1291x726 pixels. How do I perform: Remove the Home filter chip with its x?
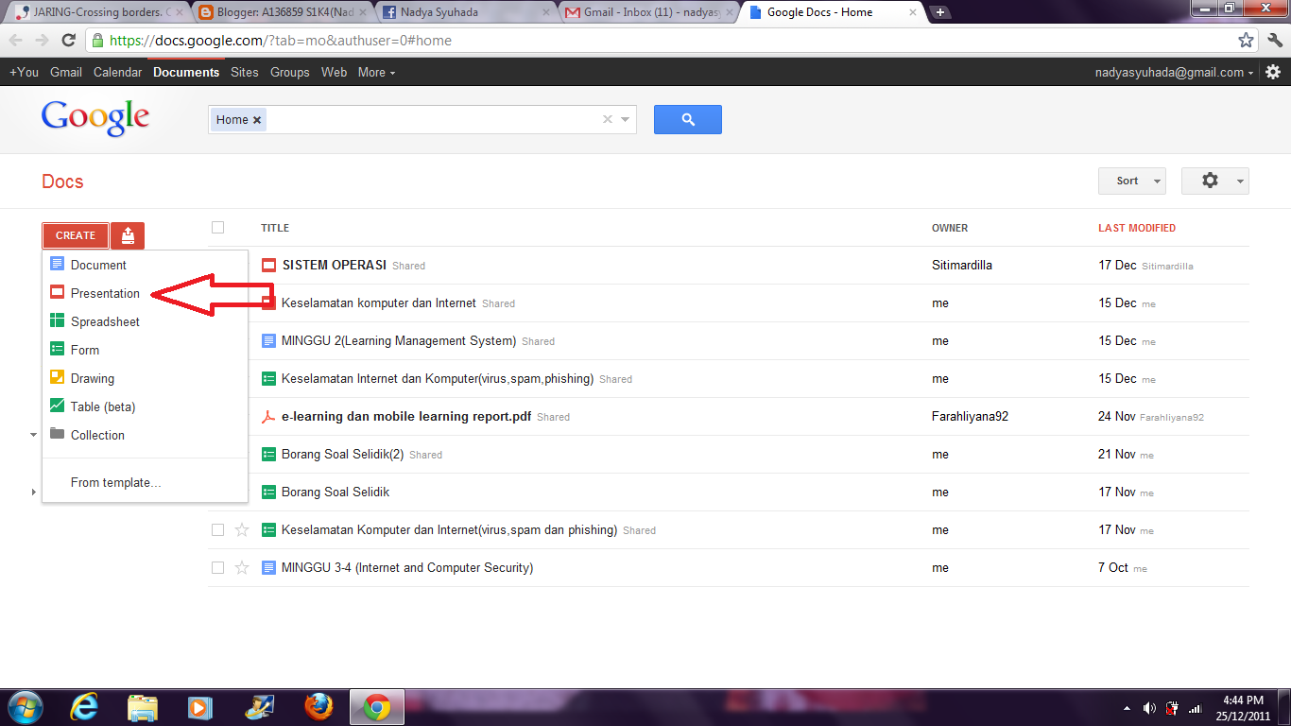point(257,120)
